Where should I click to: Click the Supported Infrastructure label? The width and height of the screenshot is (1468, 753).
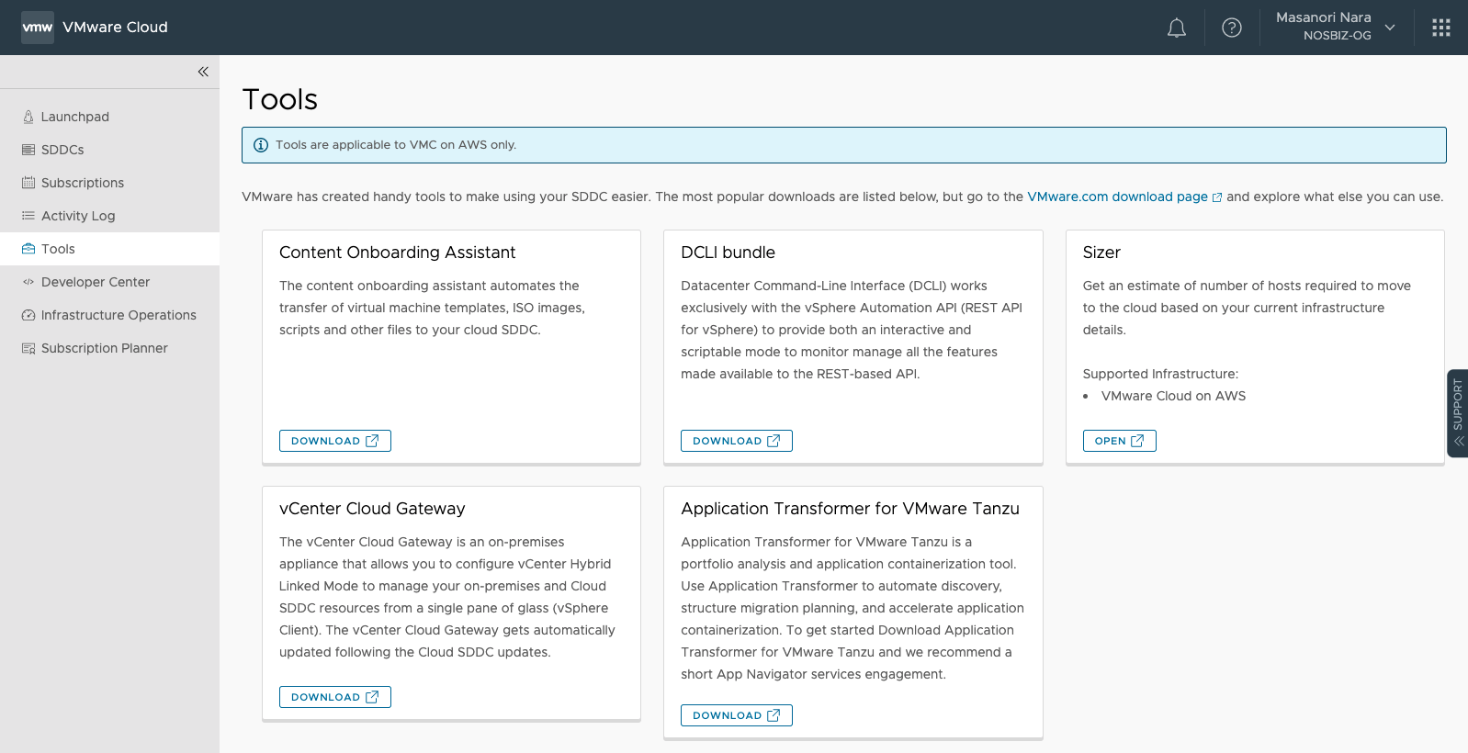pos(1160,374)
